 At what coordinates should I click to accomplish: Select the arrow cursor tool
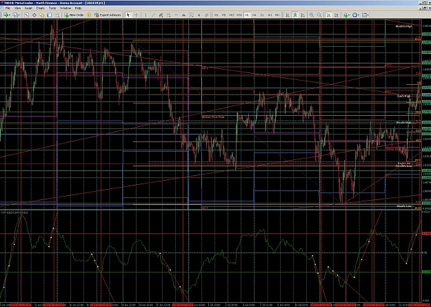pos(128,15)
